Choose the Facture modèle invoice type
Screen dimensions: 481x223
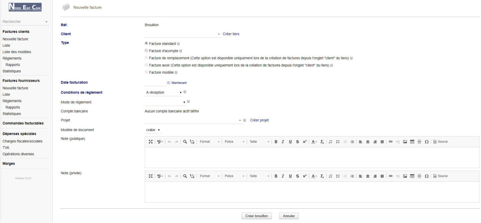(146, 72)
